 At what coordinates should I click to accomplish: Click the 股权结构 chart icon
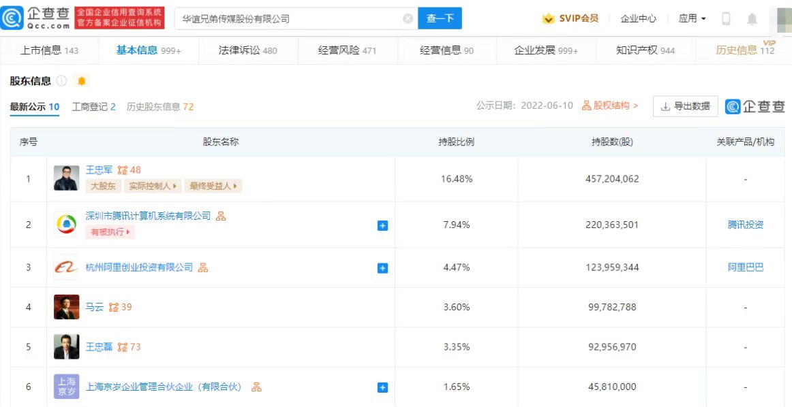586,105
